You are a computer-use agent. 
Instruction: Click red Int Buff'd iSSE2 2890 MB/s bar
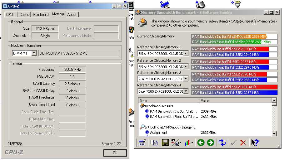click(x=234, y=74)
